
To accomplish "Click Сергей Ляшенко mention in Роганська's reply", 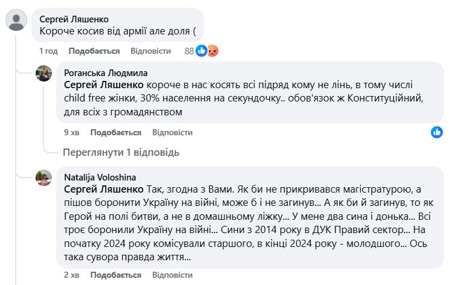I will [103, 84].
